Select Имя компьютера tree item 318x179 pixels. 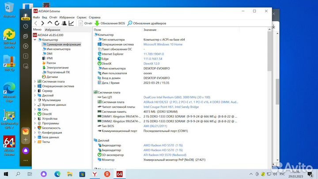[57, 49]
